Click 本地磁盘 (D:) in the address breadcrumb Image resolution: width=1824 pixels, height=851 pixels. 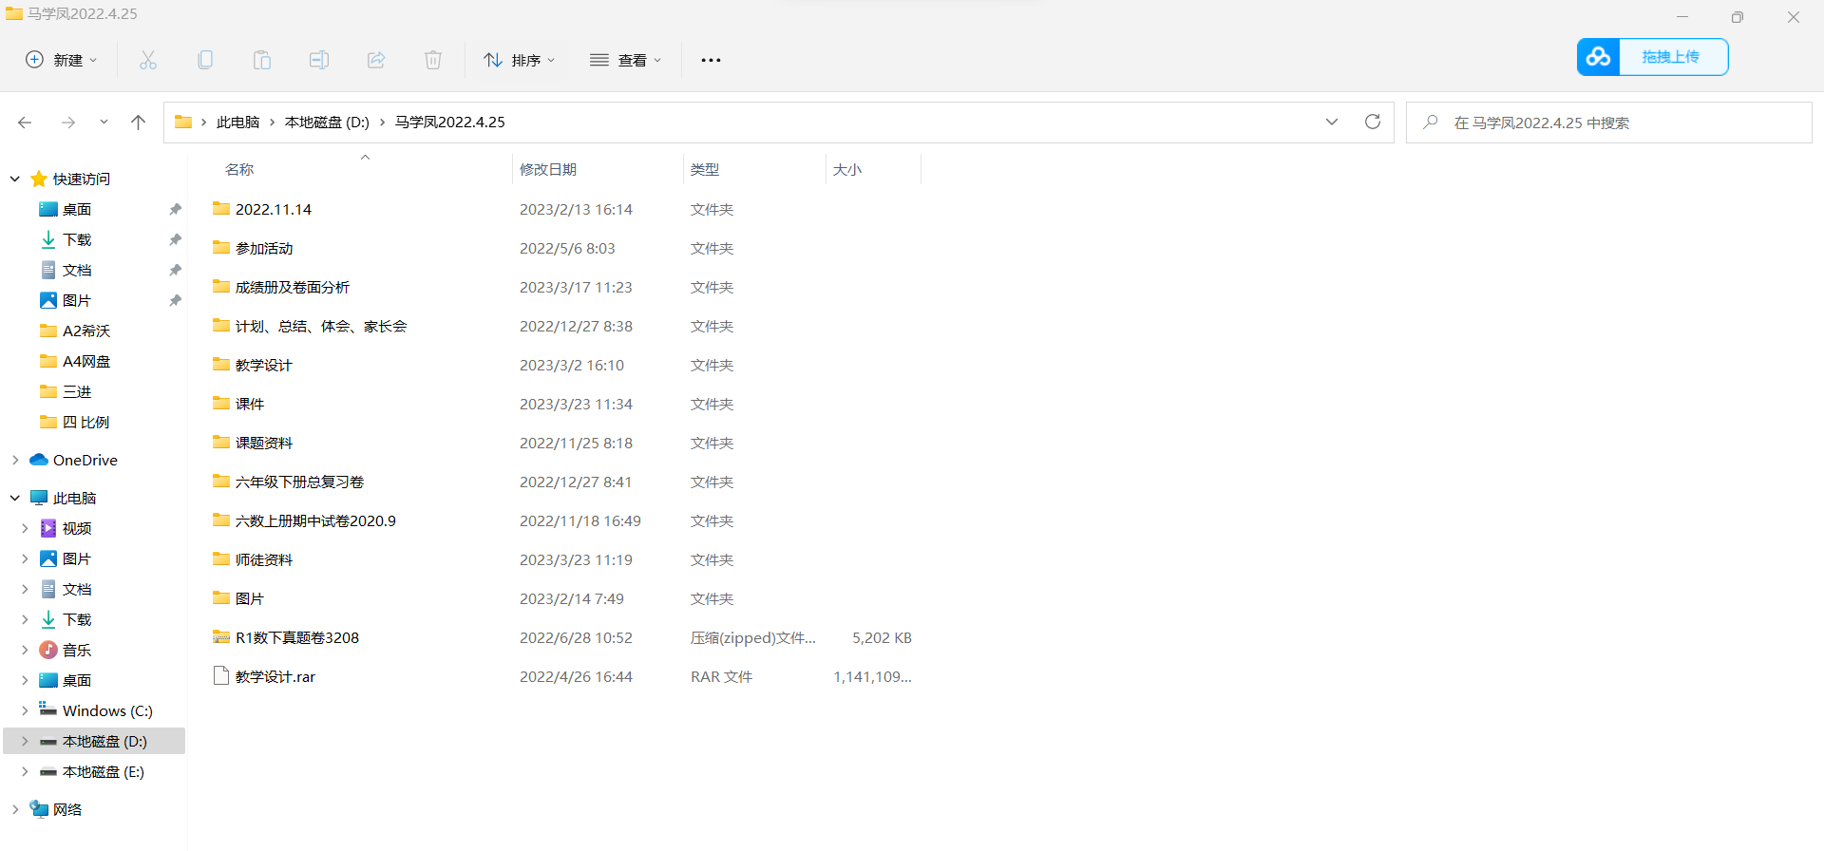coord(327,122)
